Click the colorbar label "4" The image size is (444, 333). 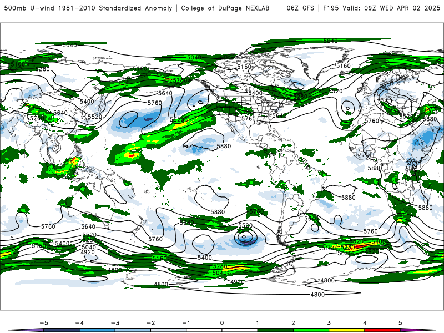365,323
